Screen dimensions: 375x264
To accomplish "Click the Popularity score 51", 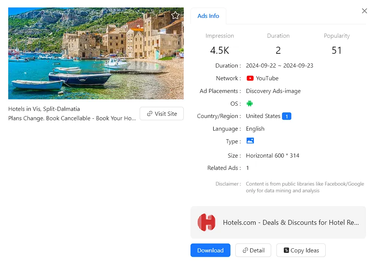I will (x=337, y=50).
